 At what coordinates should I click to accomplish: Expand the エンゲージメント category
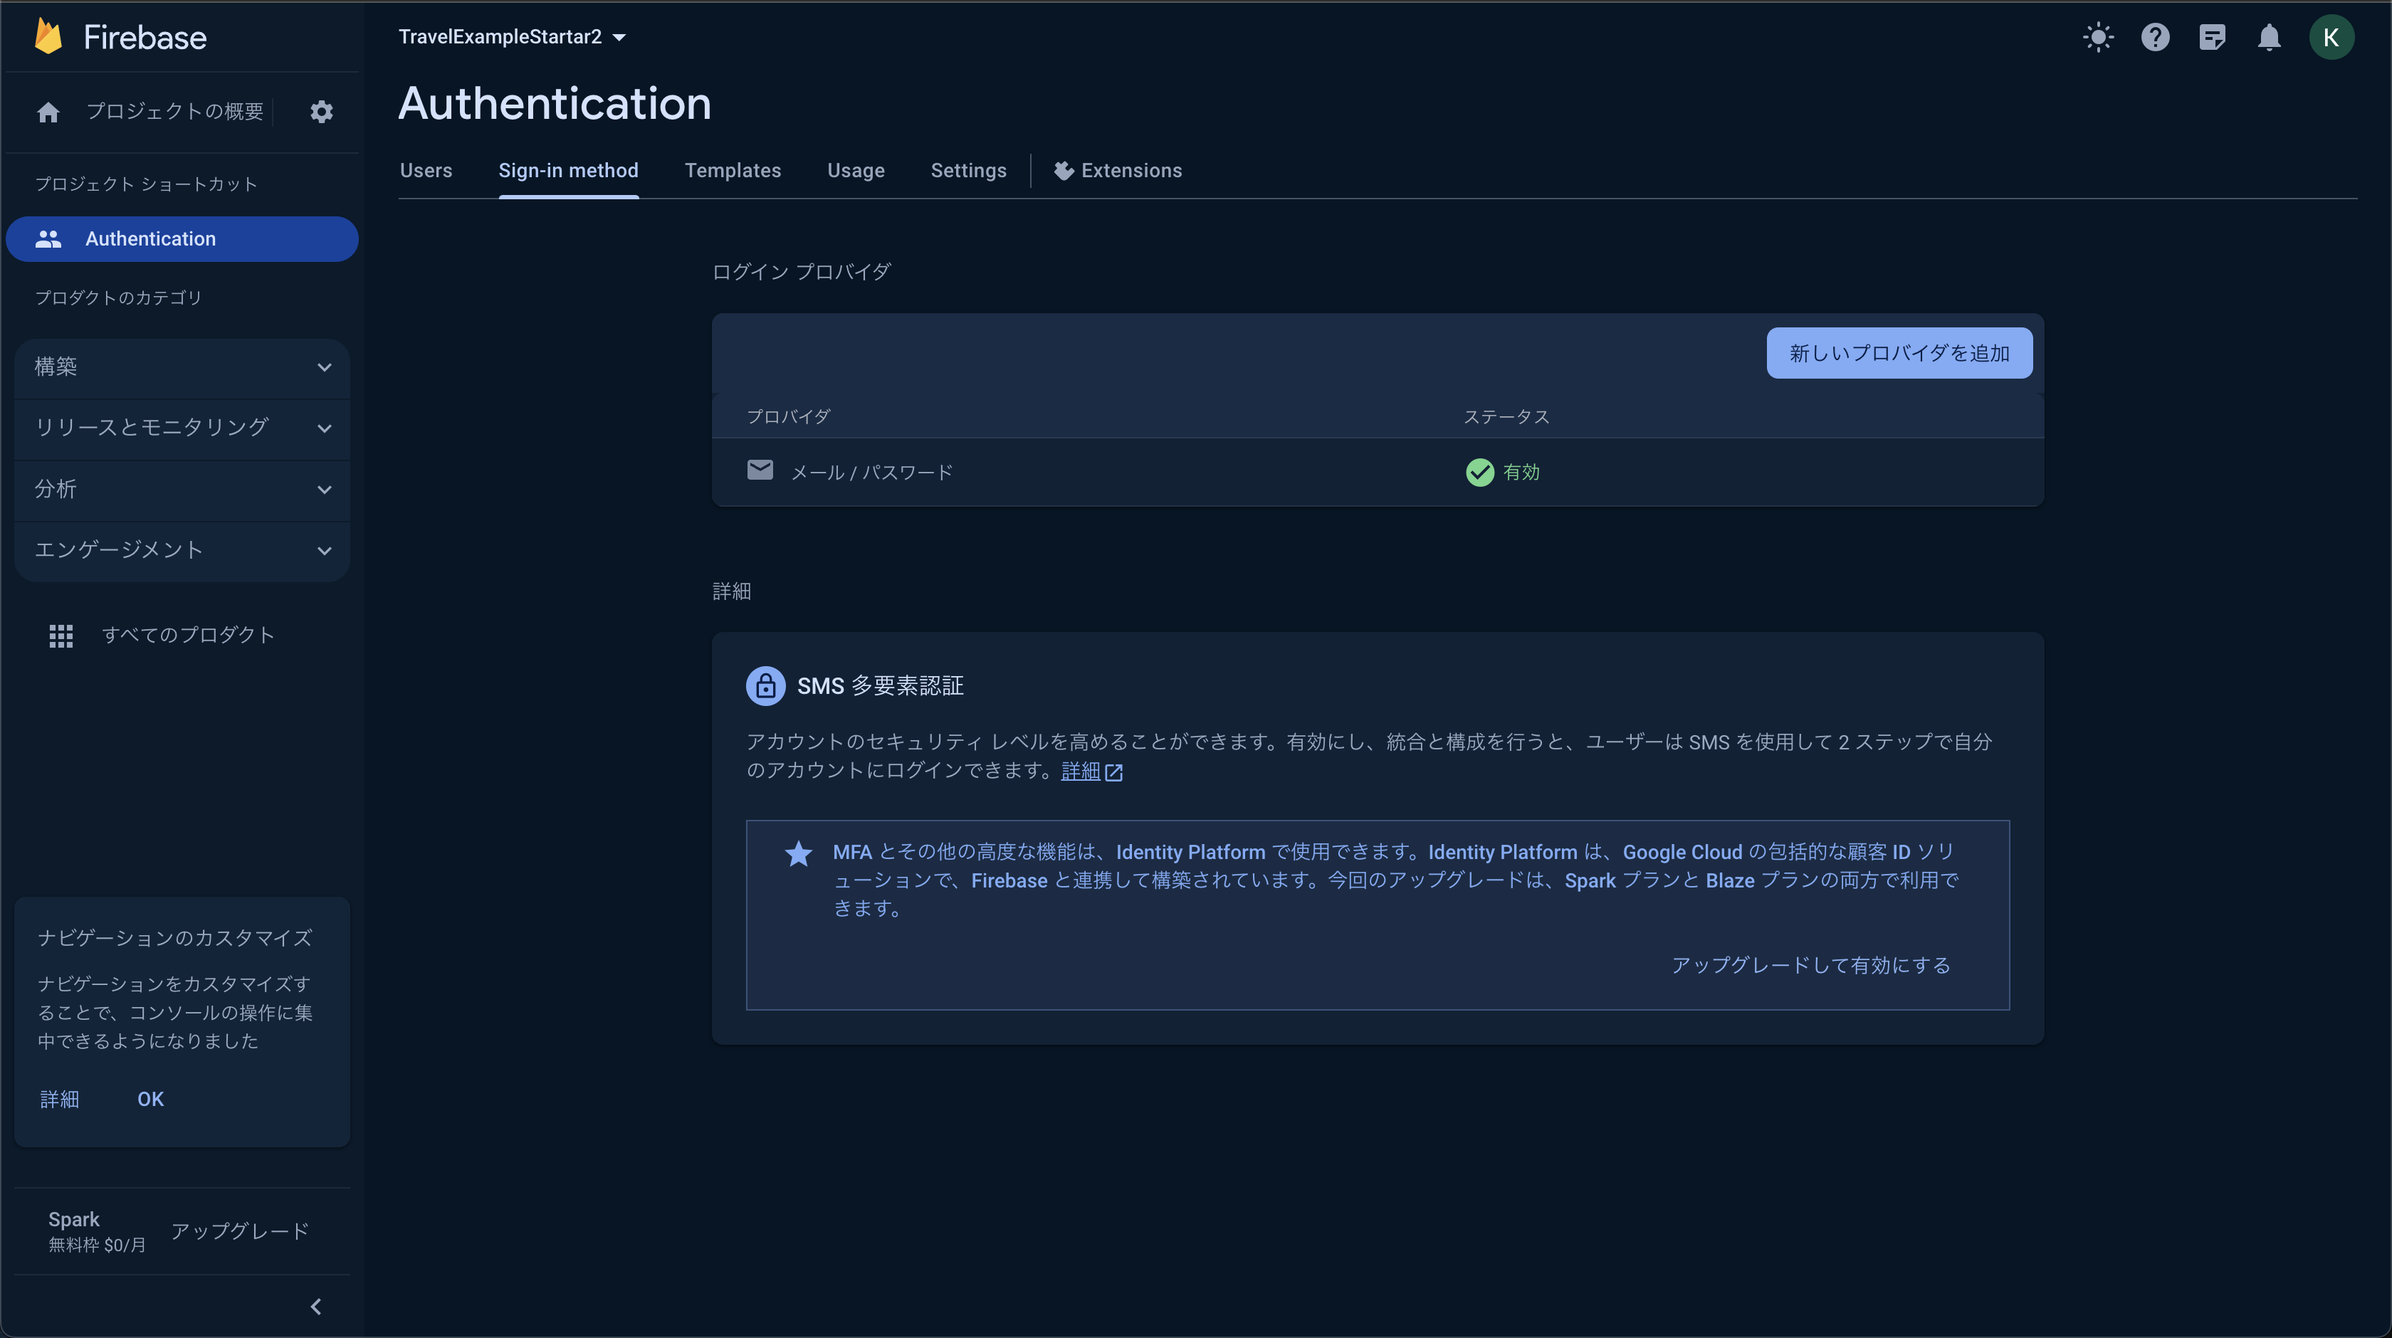pos(182,551)
